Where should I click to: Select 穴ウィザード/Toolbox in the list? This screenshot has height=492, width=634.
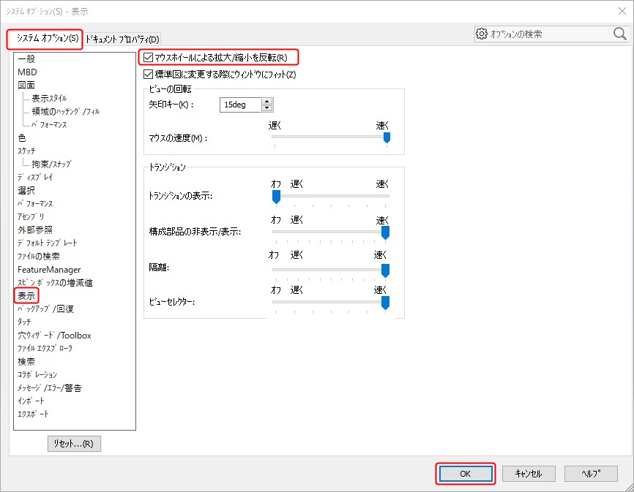(55, 335)
